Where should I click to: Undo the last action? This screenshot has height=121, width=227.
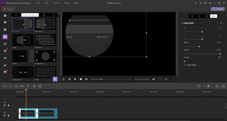tap(5, 86)
